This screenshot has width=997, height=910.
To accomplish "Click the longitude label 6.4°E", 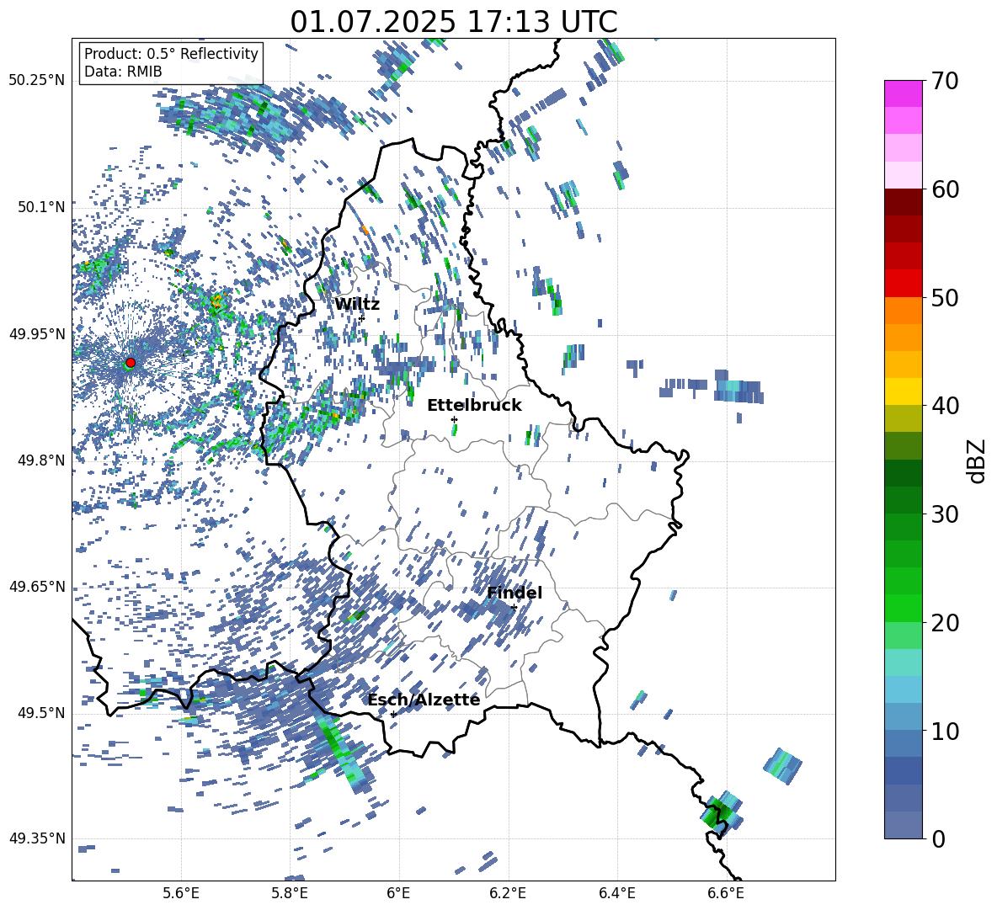I will point(616,893).
